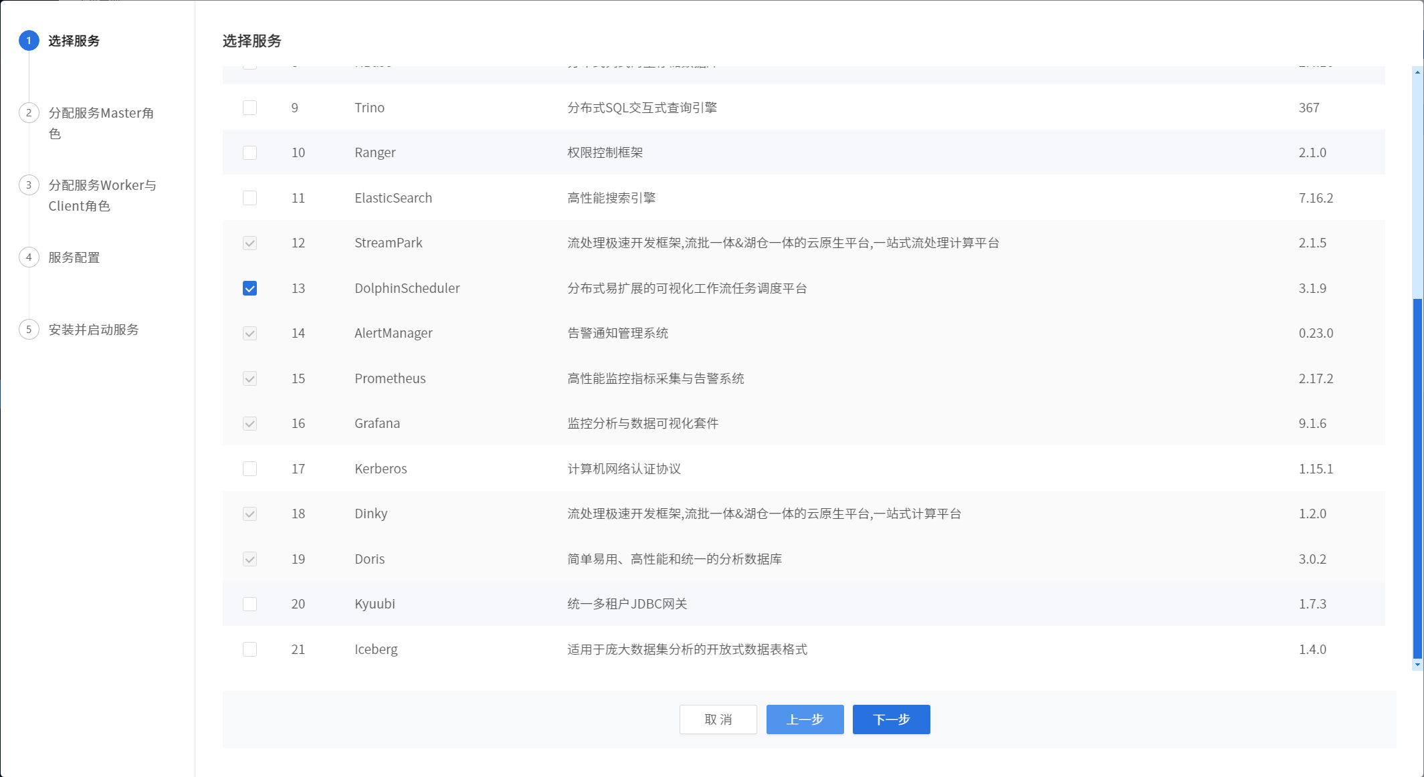The width and height of the screenshot is (1424, 777).
Task: Select the Ranger service checkbox
Action: coord(249,152)
